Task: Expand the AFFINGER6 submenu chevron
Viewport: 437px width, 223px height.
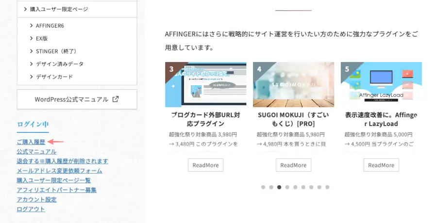Action: point(32,26)
